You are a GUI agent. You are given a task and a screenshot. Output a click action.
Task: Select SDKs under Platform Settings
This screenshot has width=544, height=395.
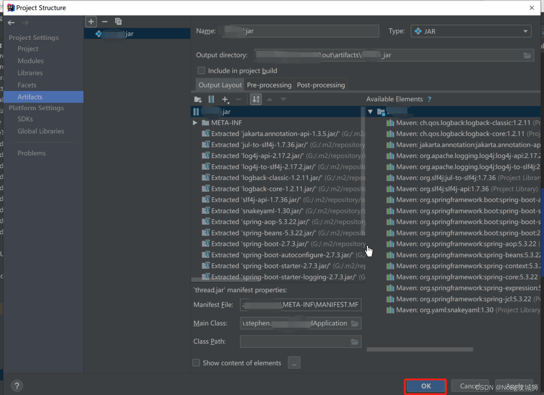pos(25,119)
